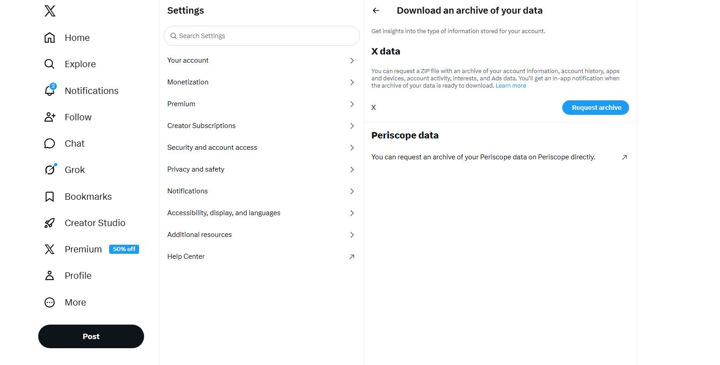Expand Accessibility, display, and languages chevron

click(x=352, y=213)
